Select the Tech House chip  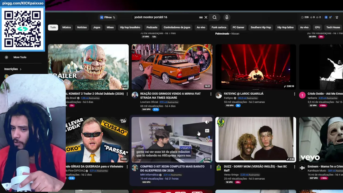333,27
